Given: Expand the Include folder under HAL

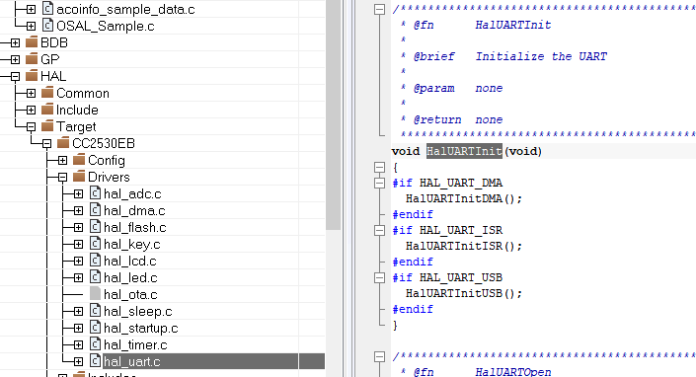Looking at the screenshot, I should point(31,110).
